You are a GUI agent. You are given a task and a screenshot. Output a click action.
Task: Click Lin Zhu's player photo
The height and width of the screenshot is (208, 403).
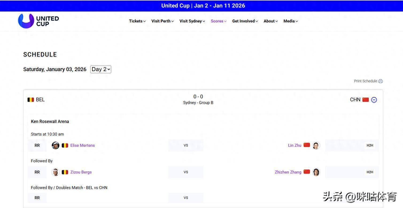[316, 145]
